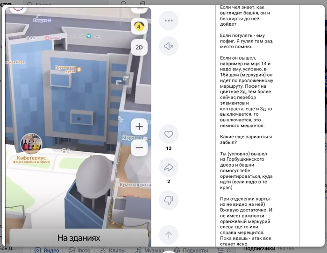The image size is (327, 253).
Task: Click comment paragraph starting Какие еще варианты
Action: pyautogui.click(x=246, y=140)
